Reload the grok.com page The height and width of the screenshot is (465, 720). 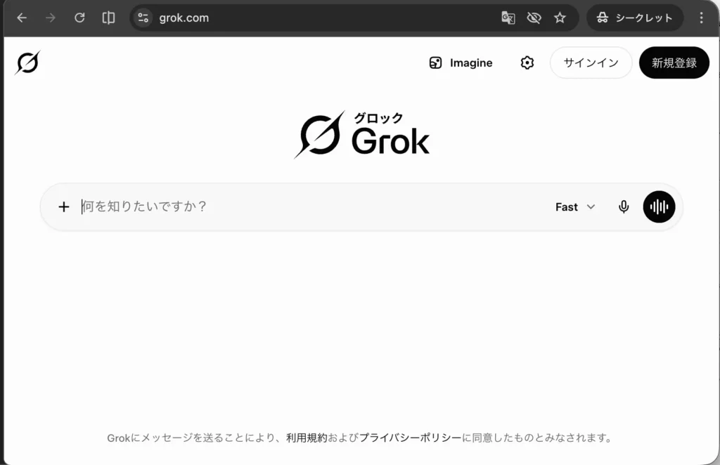click(79, 18)
